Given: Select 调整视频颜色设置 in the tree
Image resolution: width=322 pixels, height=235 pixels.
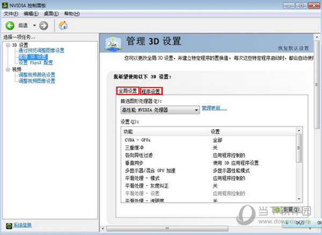Looking at the screenshot, I should pos(36,75).
